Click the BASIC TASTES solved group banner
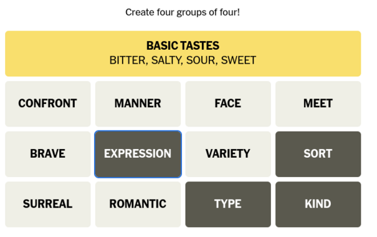Viewport: 377px width, 237px height. 183,54
